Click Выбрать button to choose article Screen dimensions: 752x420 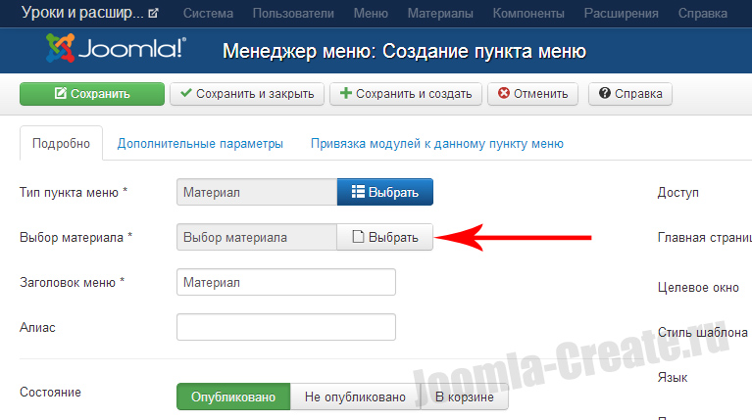(x=384, y=237)
